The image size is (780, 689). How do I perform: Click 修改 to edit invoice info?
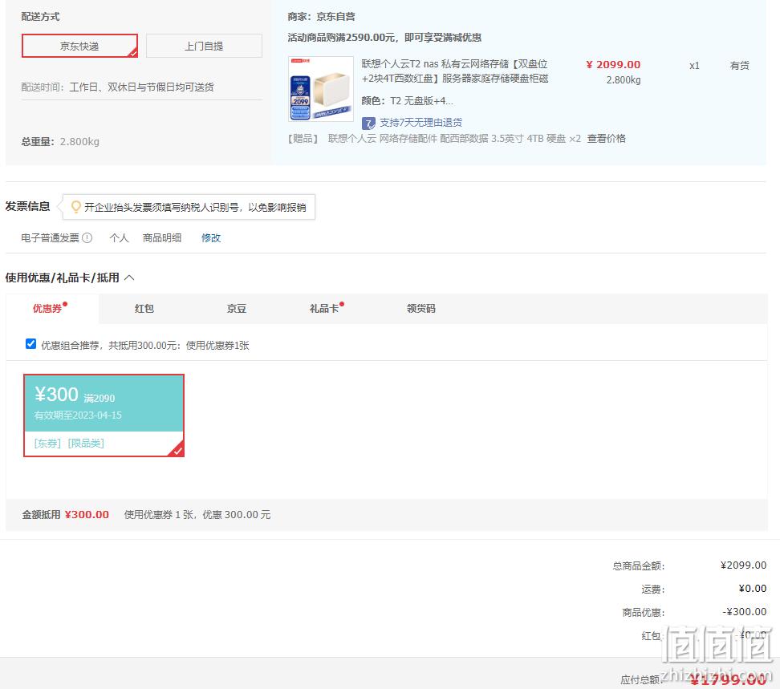211,238
